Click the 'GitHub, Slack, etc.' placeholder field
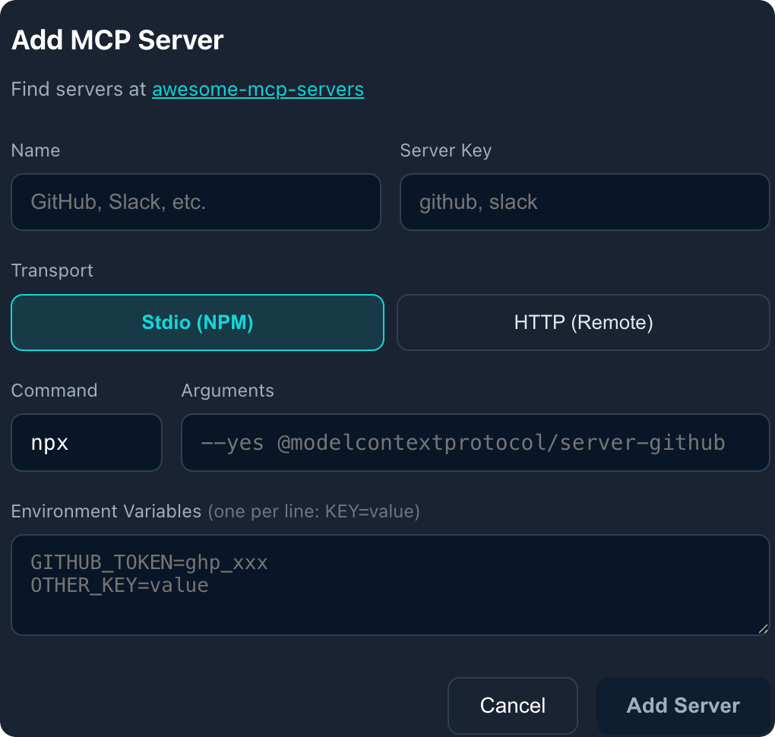The image size is (775, 737). tap(195, 202)
